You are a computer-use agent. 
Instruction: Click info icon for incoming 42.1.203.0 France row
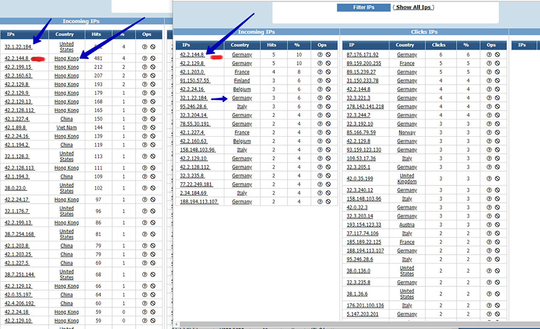pos(320,72)
